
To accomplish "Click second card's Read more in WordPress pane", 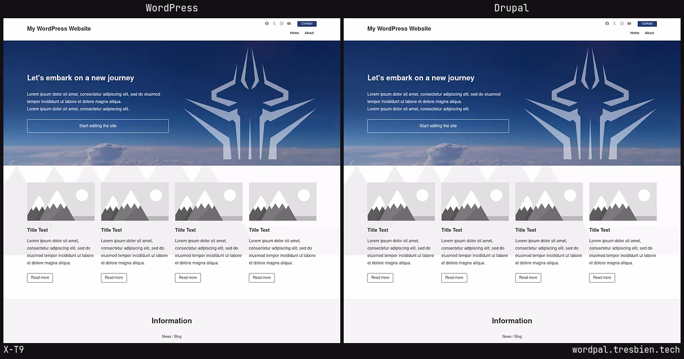I will (x=114, y=278).
